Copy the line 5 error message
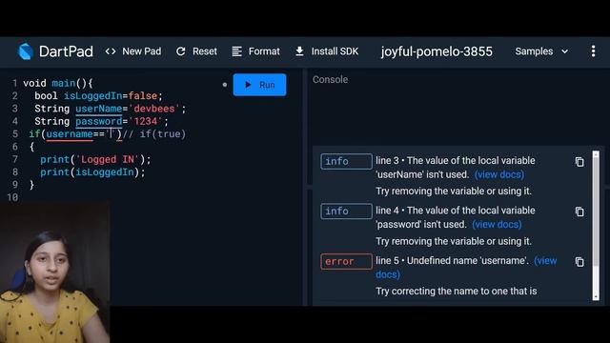This screenshot has width=610, height=343. (x=579, y=262)
